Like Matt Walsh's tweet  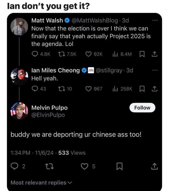pyautogui.click(x=89, y=54)
